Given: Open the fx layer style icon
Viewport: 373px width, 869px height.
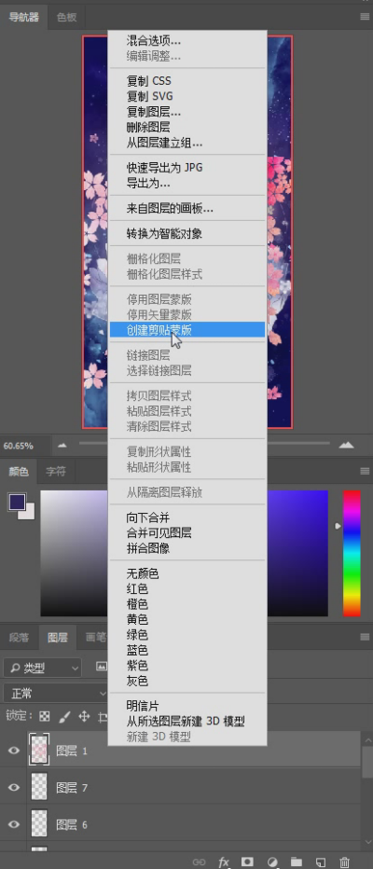Looking at the screenshot, I should coord(224,862).
